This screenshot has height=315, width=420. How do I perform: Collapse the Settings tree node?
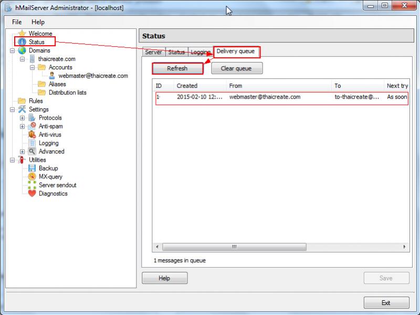coord(12,109)
